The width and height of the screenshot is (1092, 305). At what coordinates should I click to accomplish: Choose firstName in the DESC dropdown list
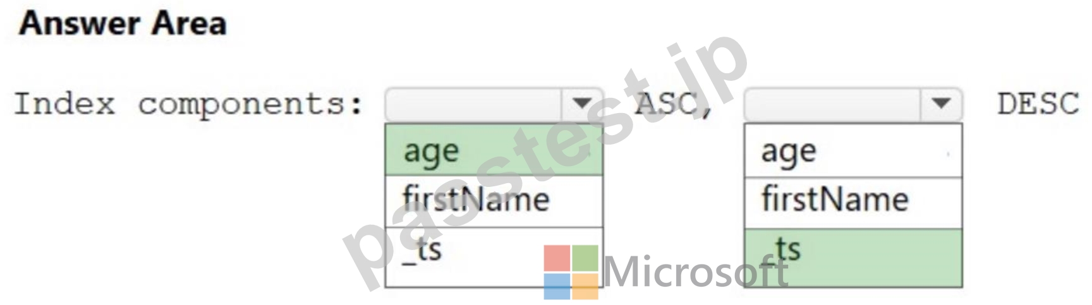(x=853, y=203)
